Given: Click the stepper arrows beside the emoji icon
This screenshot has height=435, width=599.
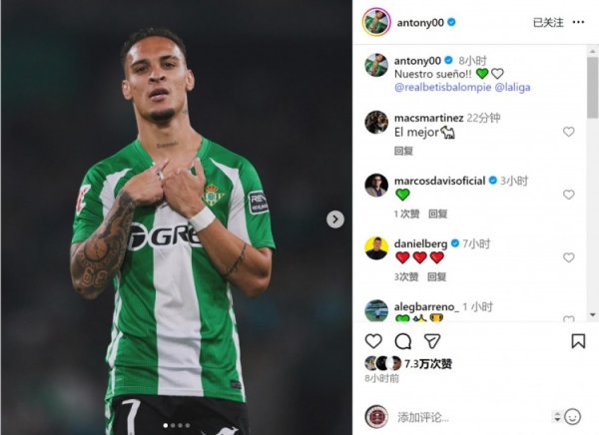Looking at the screenshot, I should pyautogui.click(x=557, y=417).
